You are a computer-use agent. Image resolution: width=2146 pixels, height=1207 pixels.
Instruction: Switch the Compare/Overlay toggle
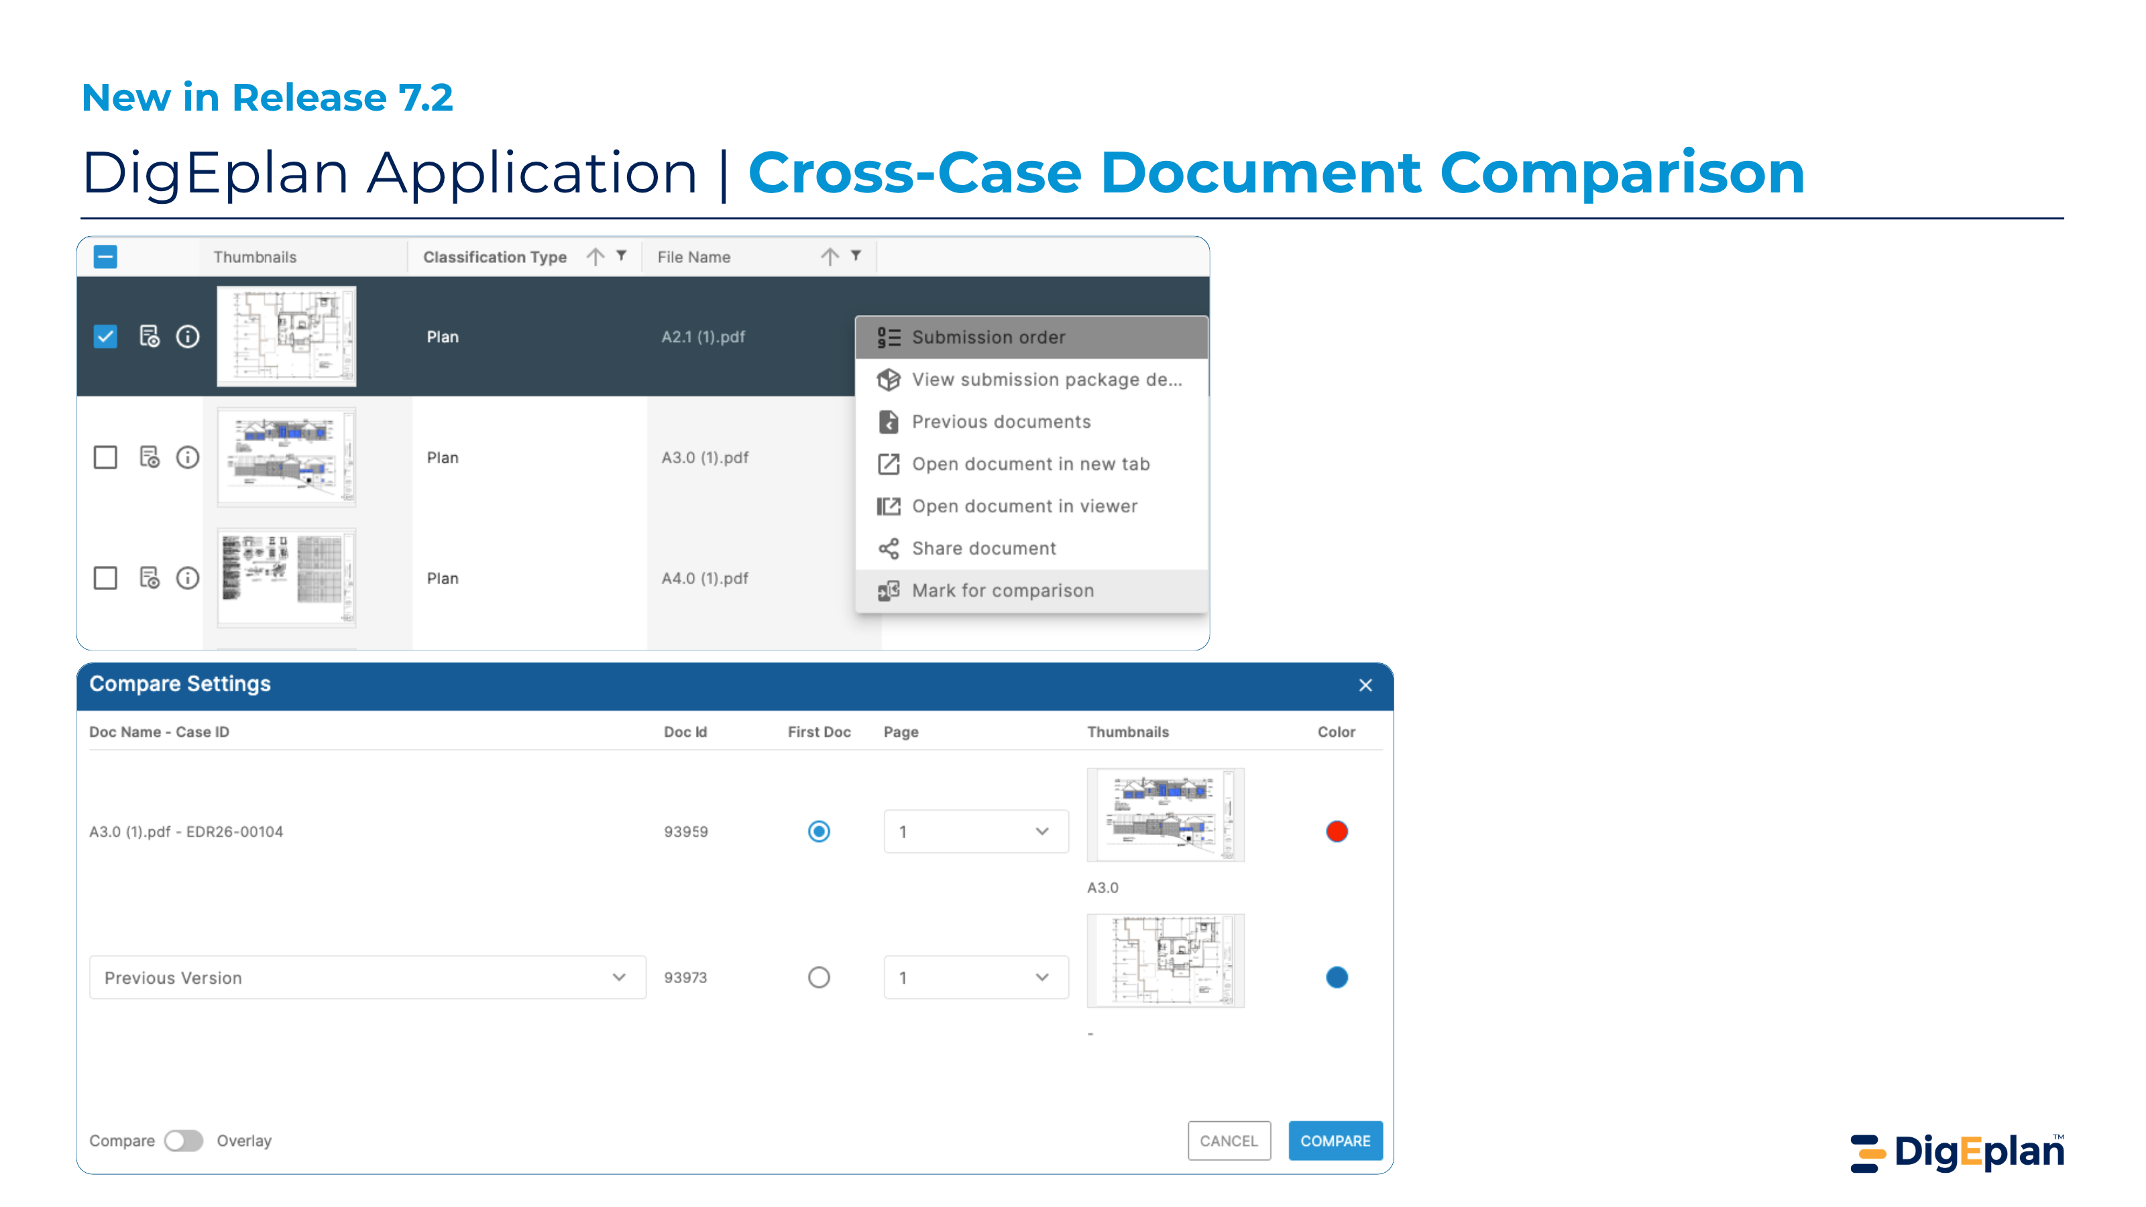point(183,1141)
